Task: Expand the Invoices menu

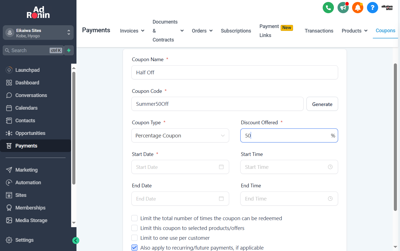Action: [x=132, y=31]
